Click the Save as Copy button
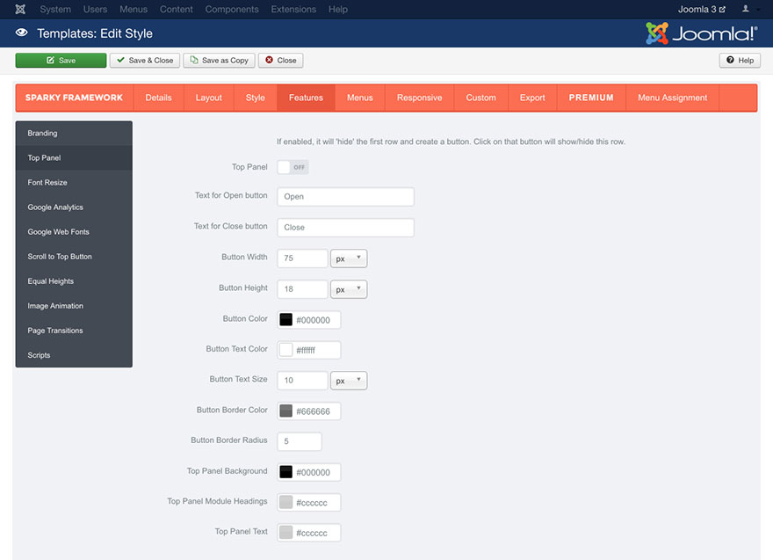 coord(220,60)
